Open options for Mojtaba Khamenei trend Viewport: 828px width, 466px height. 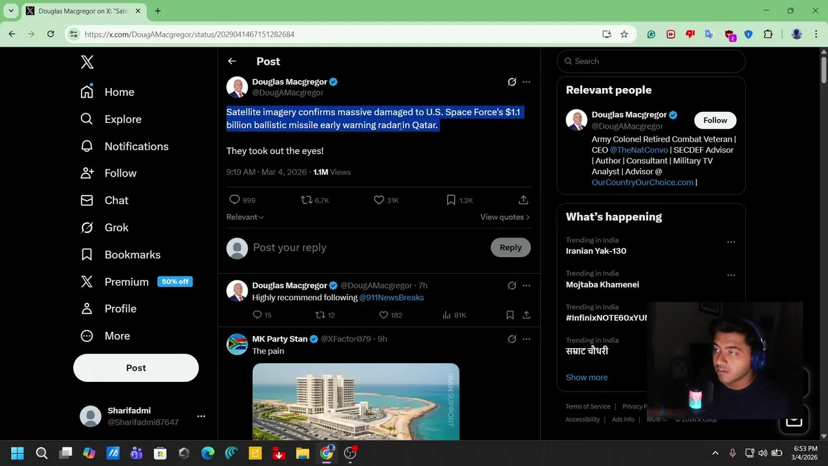(x=731, y=275)
